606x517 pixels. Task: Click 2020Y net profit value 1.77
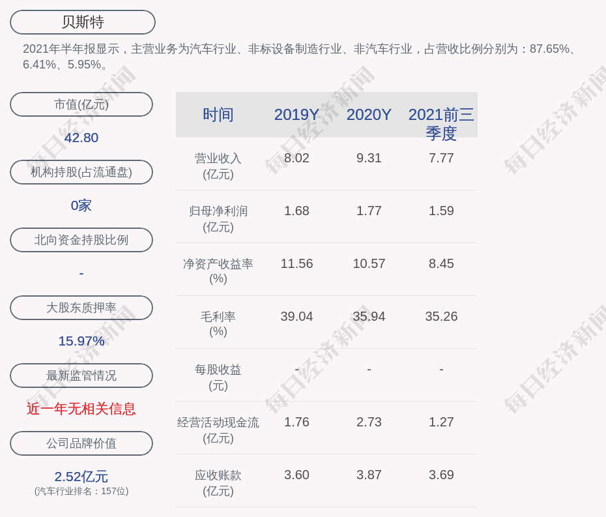(369, 211)
